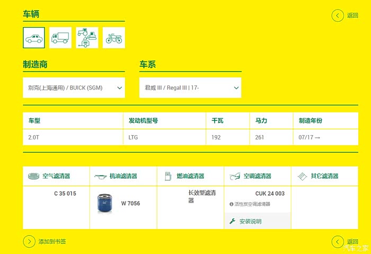The width and height of the screenshot is (371, 254).
Task: Click the W 7056 oil filter thumbnail
Action: tap(104, 204)
